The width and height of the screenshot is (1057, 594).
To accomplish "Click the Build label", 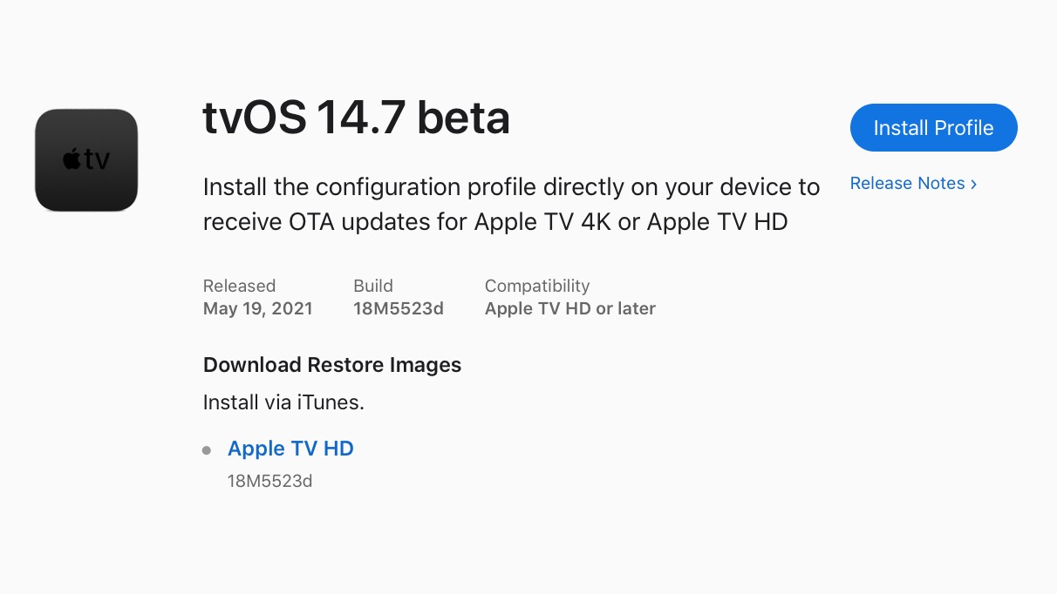I will point(373,286).
